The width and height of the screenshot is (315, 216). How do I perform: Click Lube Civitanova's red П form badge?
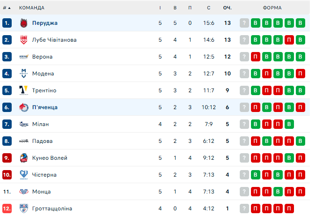289,40
